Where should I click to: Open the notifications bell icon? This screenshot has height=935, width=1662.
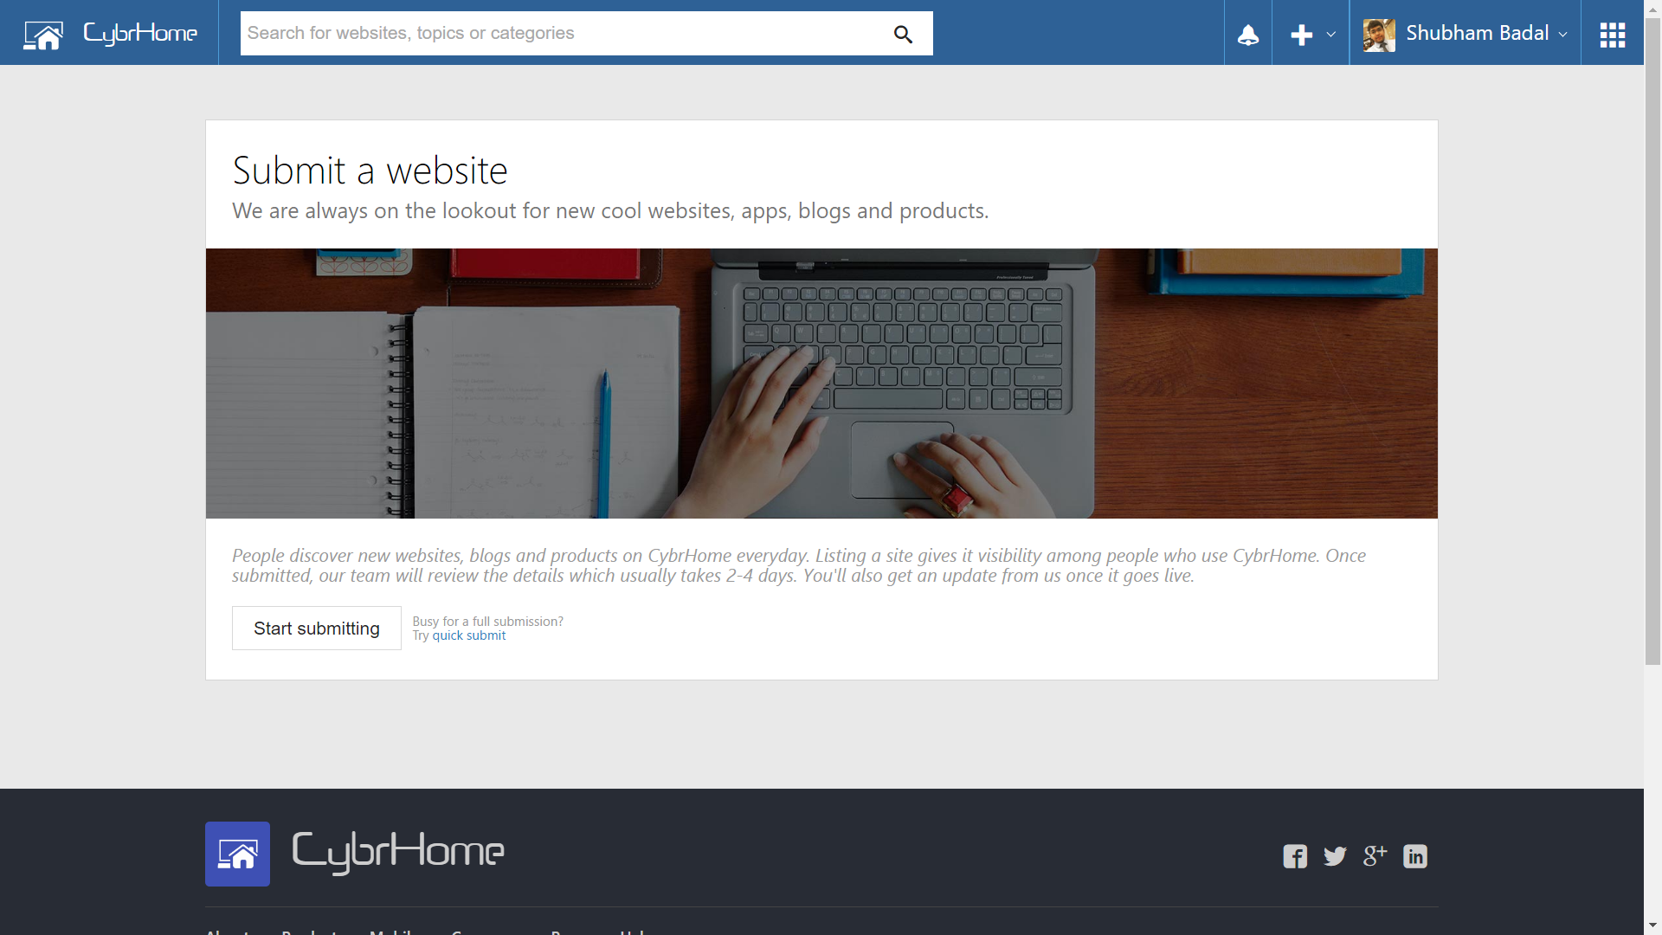click(x=1247, y=35)
